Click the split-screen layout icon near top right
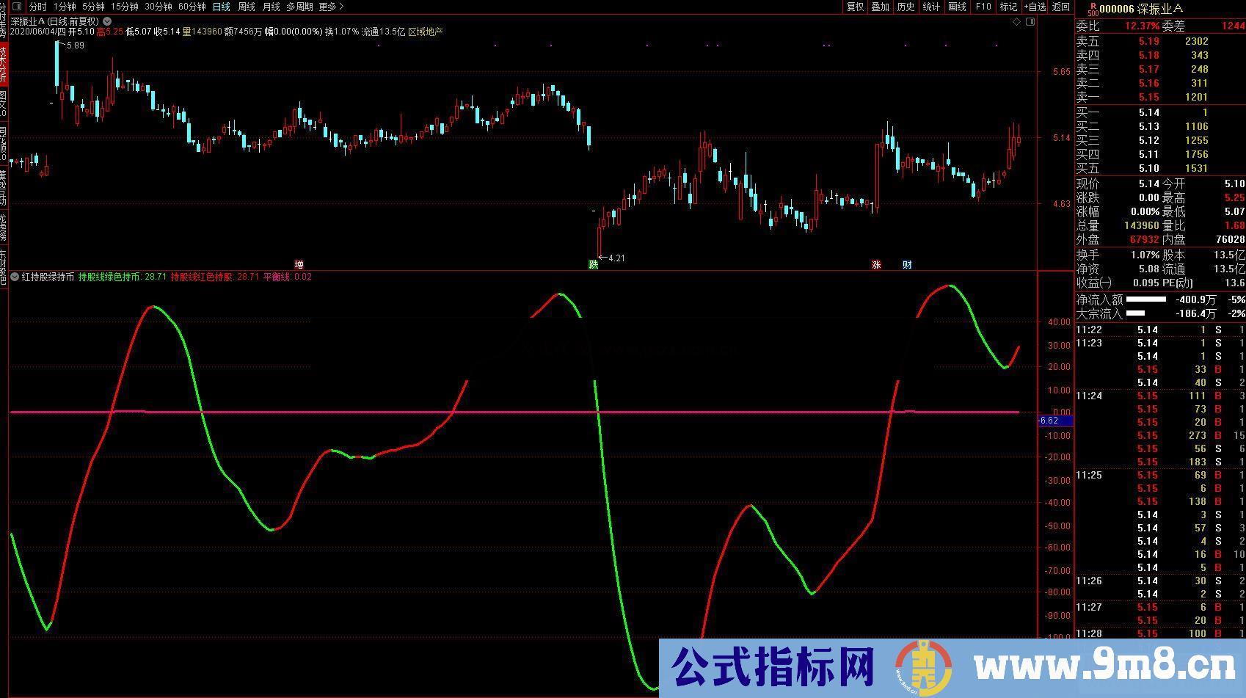The height and width of the screenshot is (698, 1246). [x=1030, y=22]
